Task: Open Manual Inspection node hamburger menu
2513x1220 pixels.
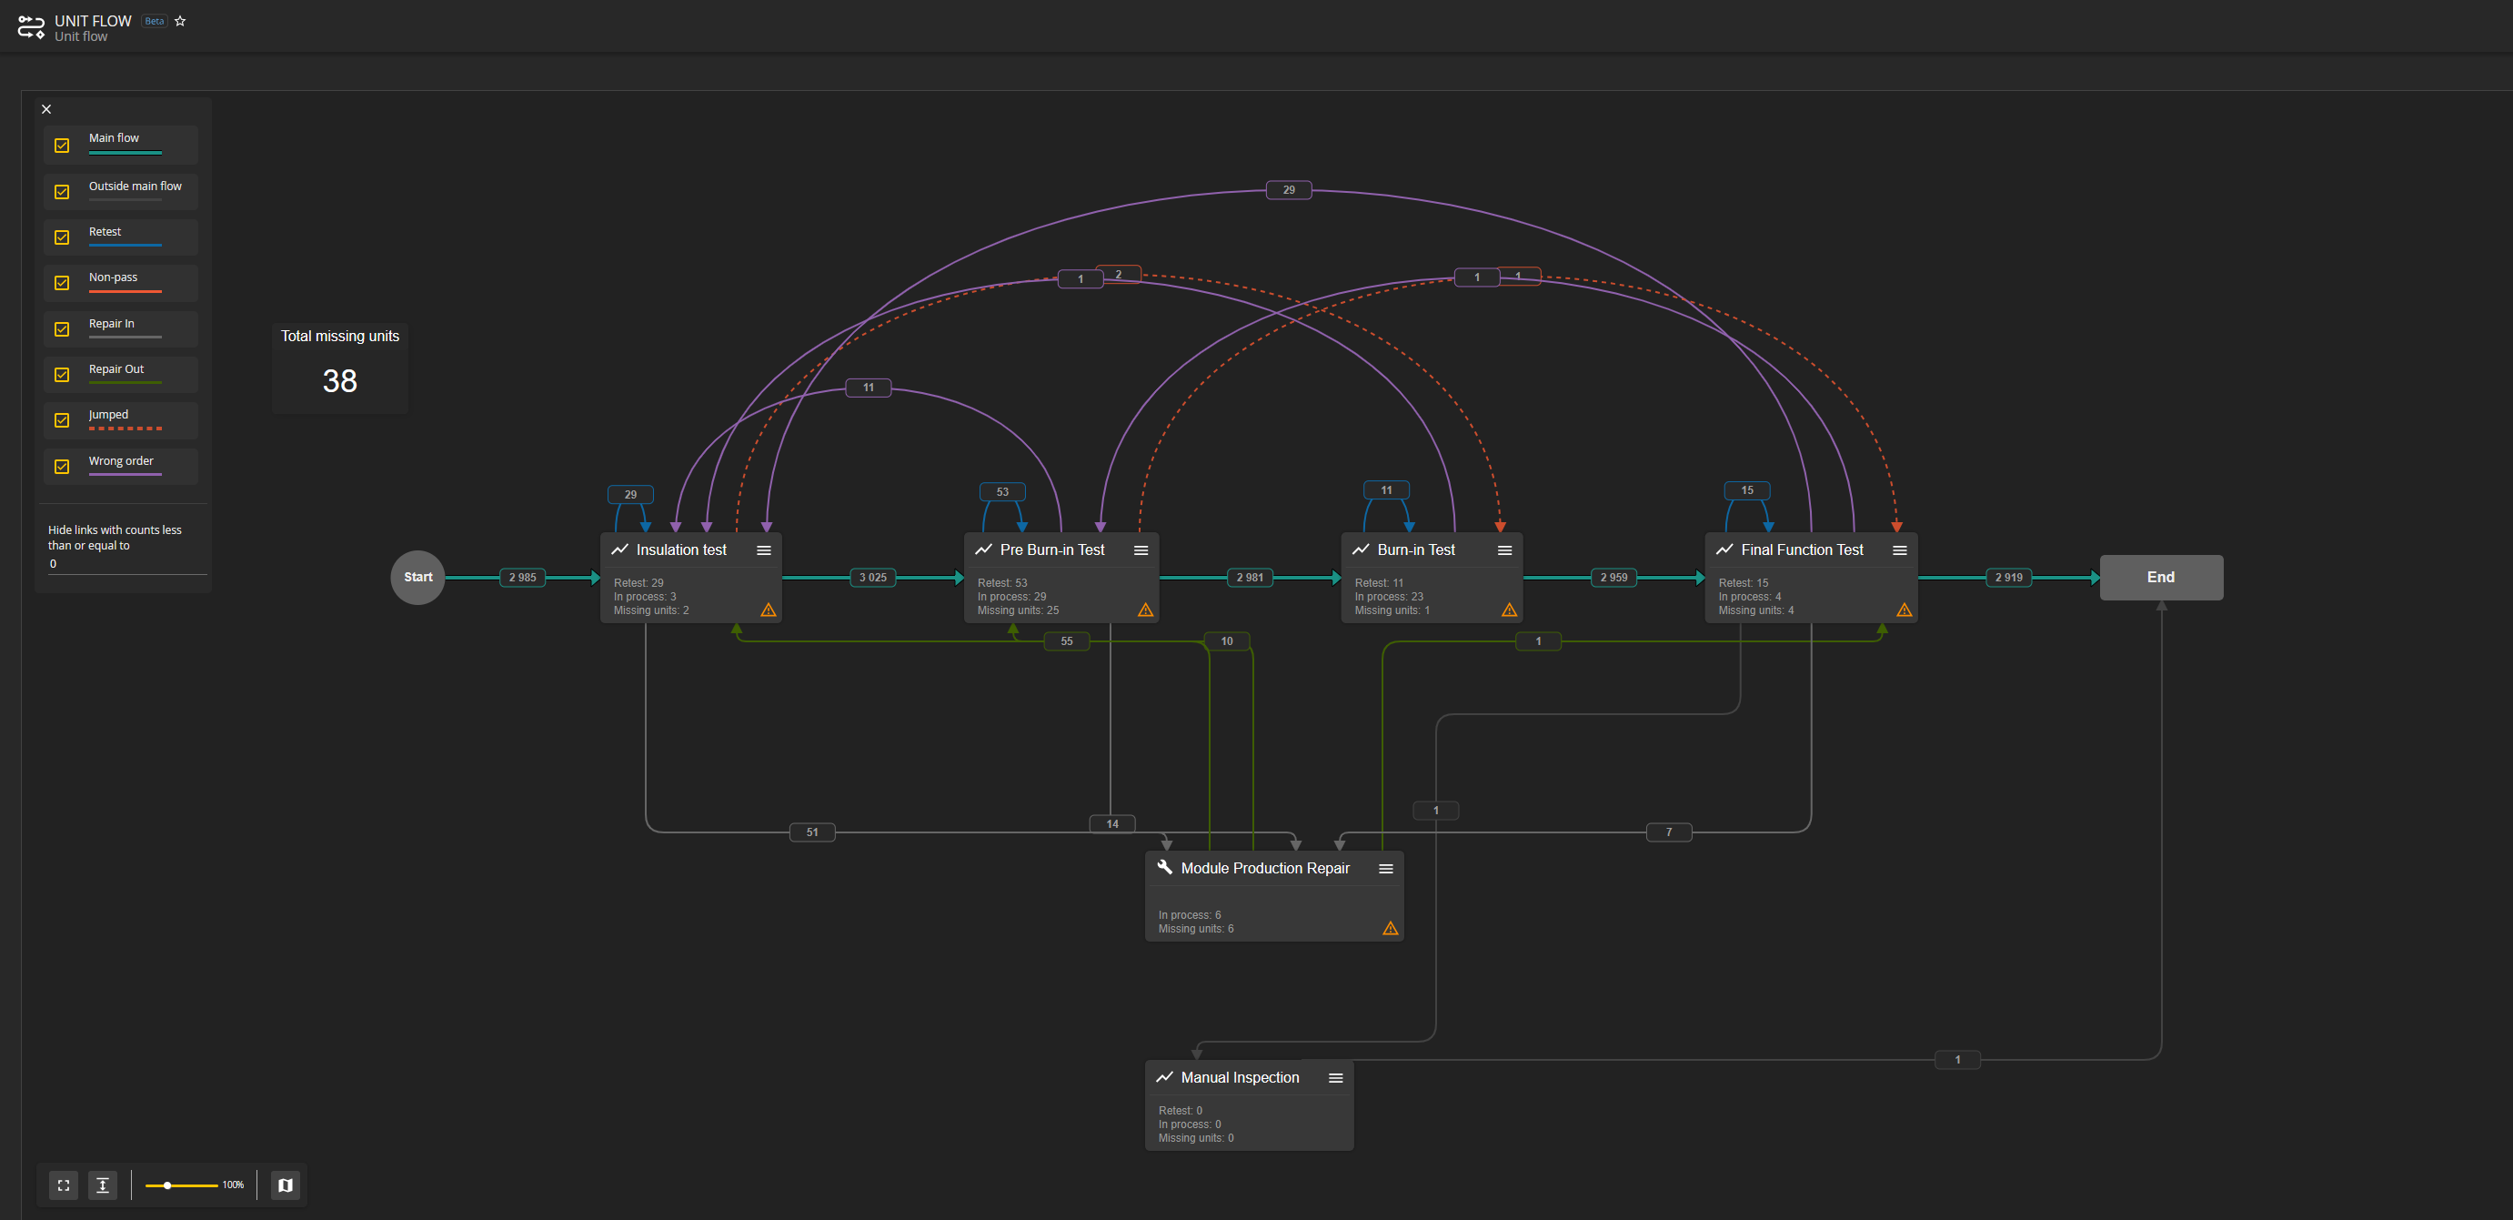Action: [1335, 1077]
